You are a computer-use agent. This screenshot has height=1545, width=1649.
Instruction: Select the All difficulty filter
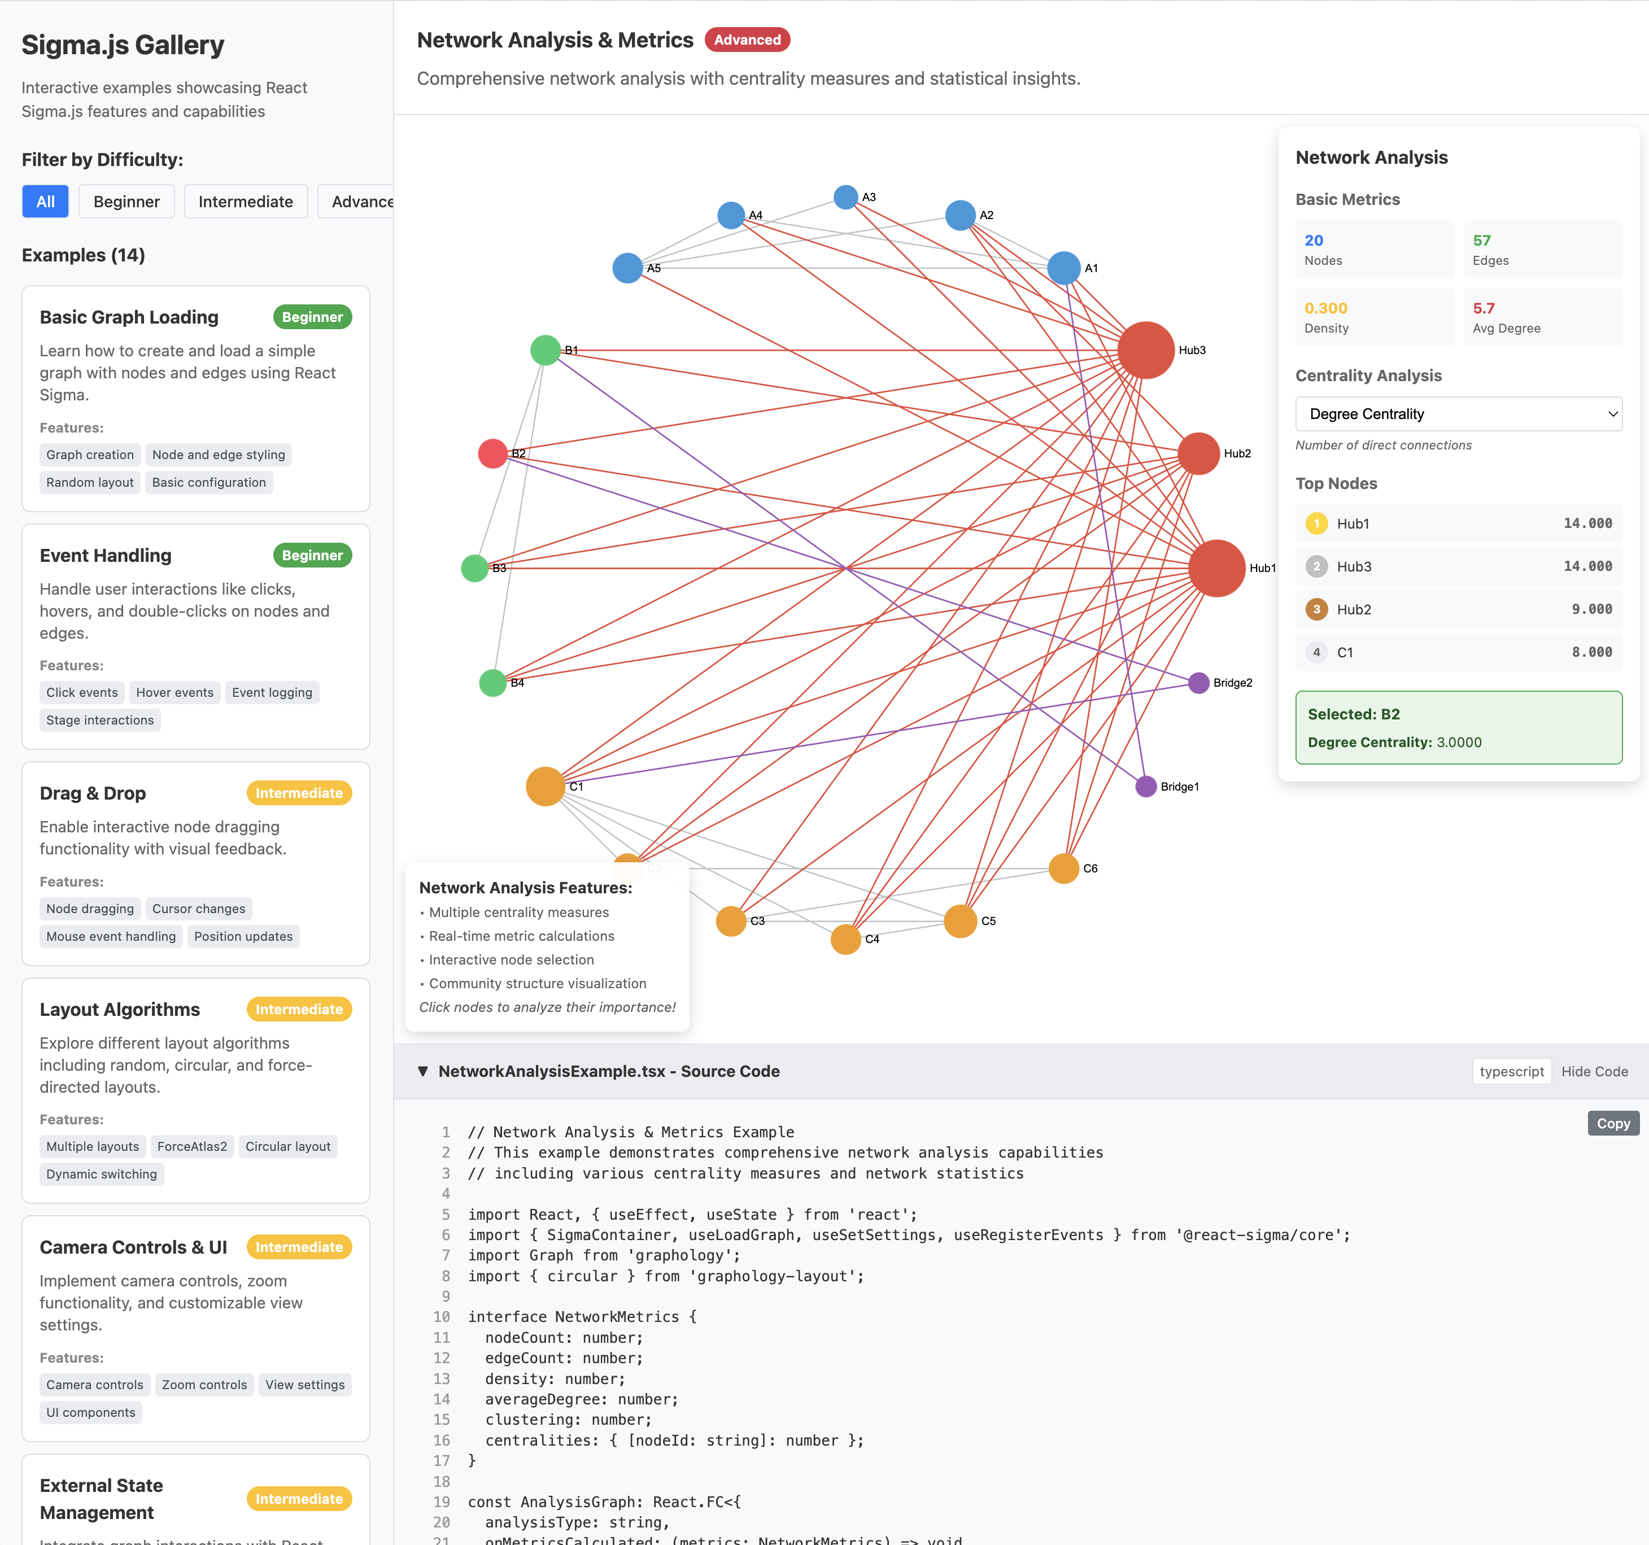click(x=45, y=200)
